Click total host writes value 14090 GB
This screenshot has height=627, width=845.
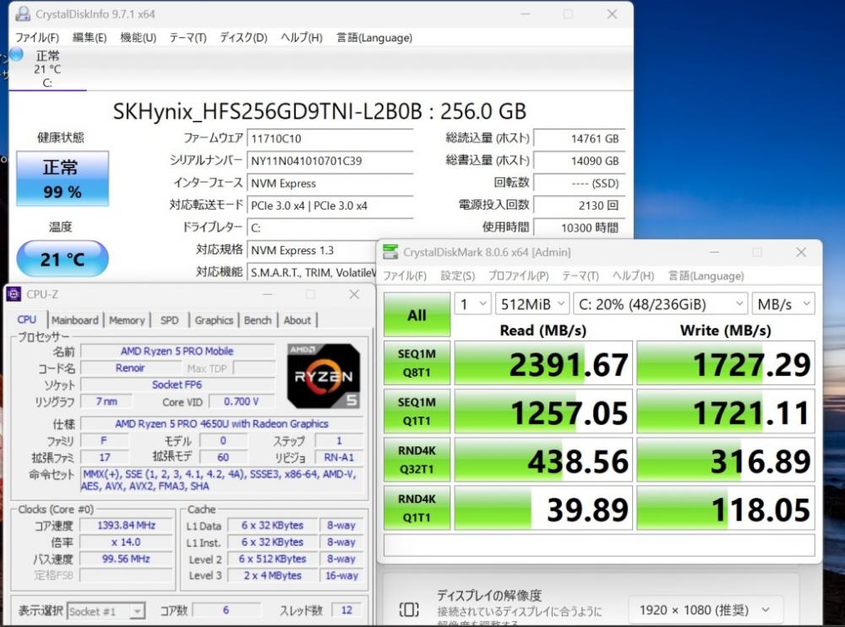point(580,161)
